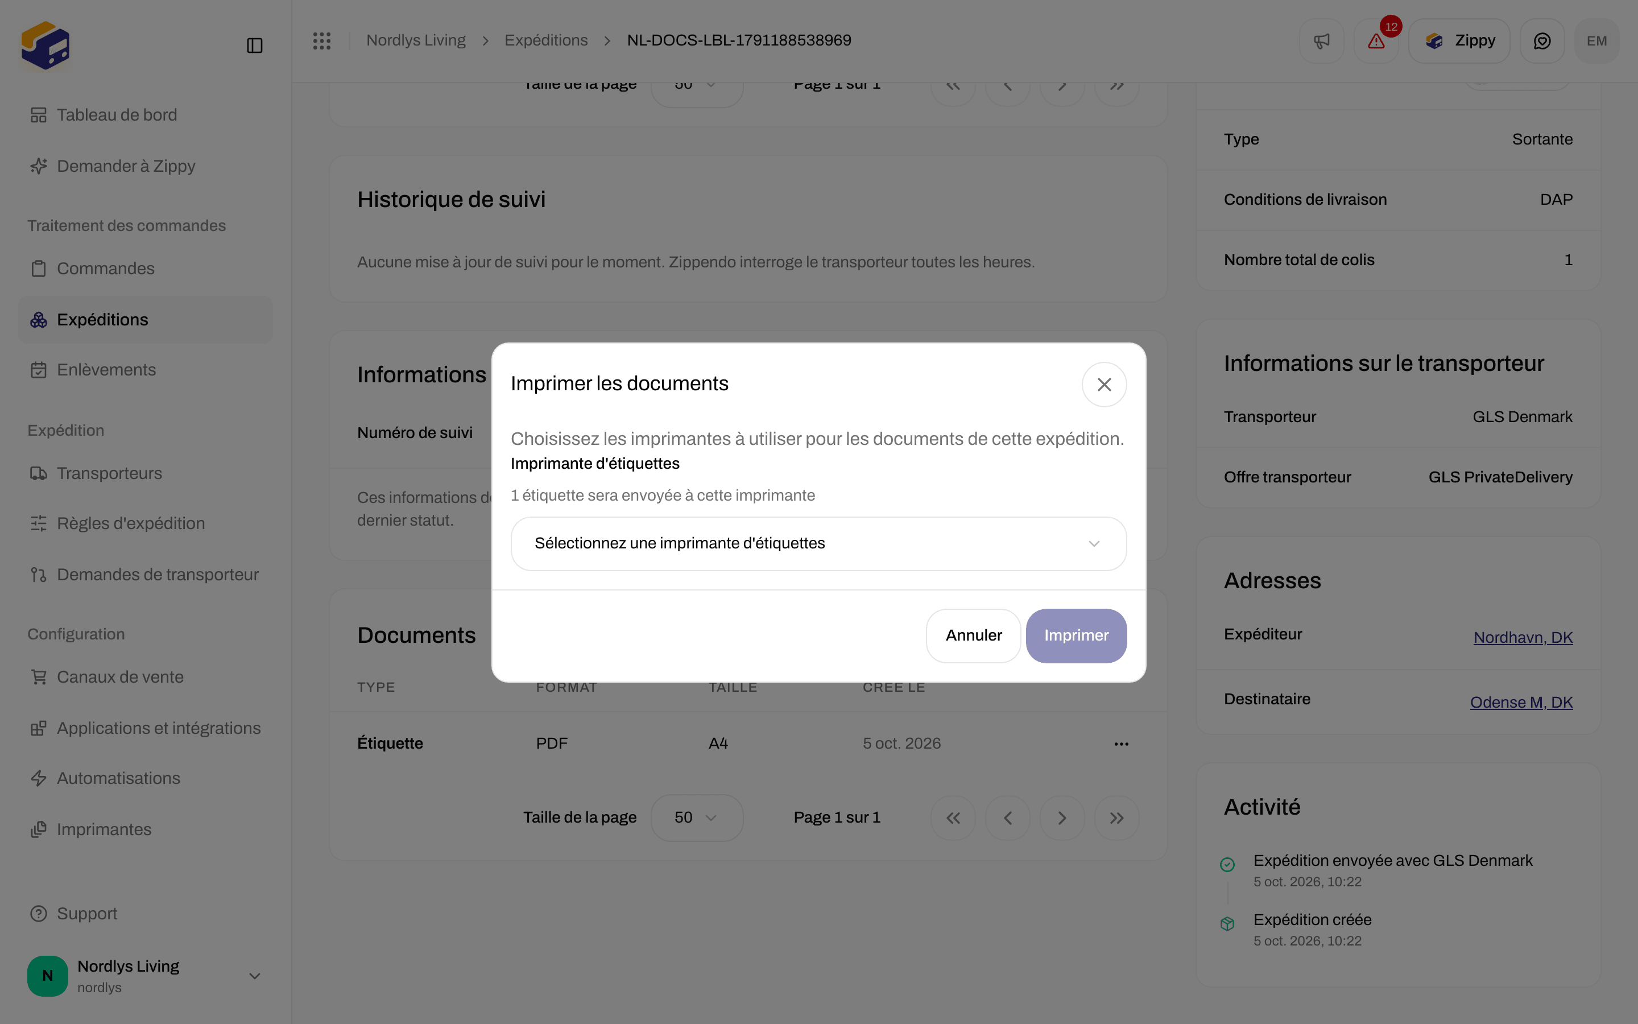Click the Transporteurs truck icon
The width and height of the screenshot is (1638, 1024).
[x=39, y=473]
